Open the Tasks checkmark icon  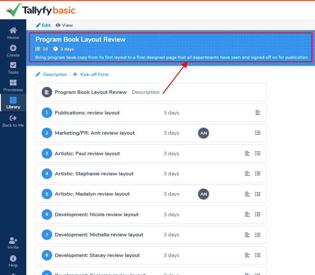tap(13, 65)
